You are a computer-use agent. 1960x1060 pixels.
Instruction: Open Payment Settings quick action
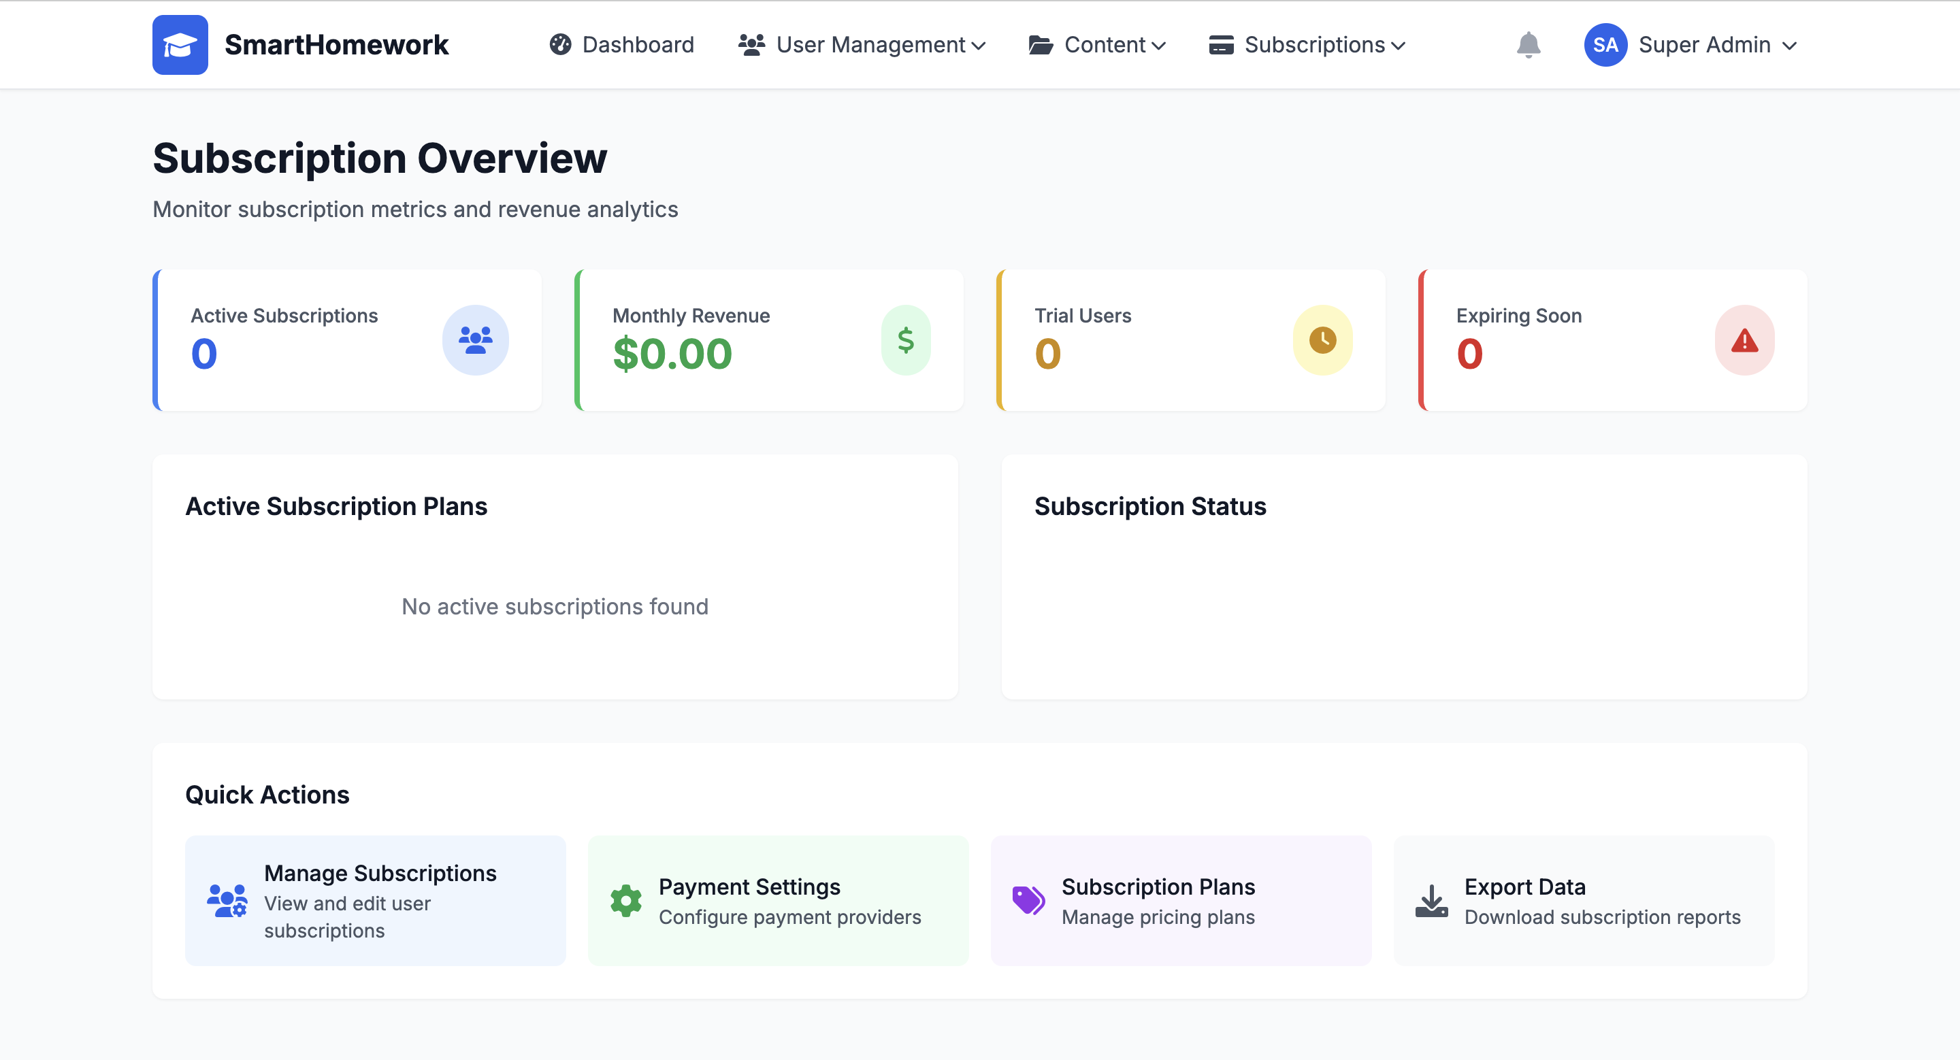[778, 901]
